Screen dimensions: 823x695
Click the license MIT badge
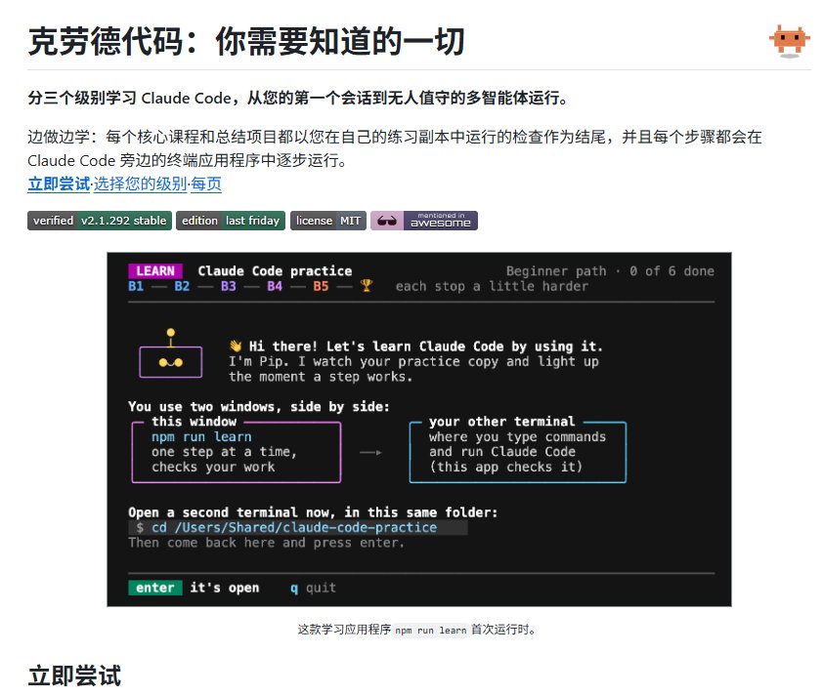(328, 221)
